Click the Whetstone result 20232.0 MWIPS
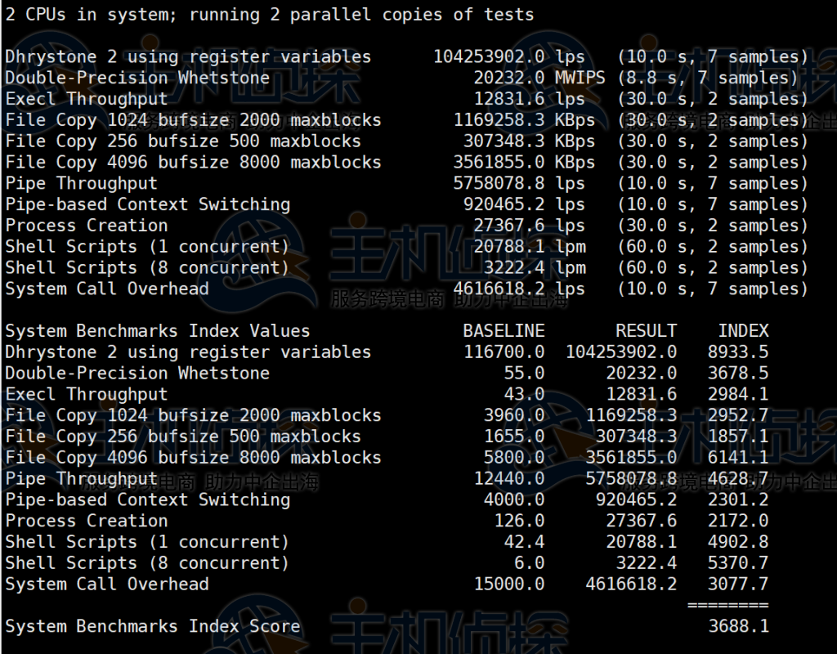 (x=539, y=78)
